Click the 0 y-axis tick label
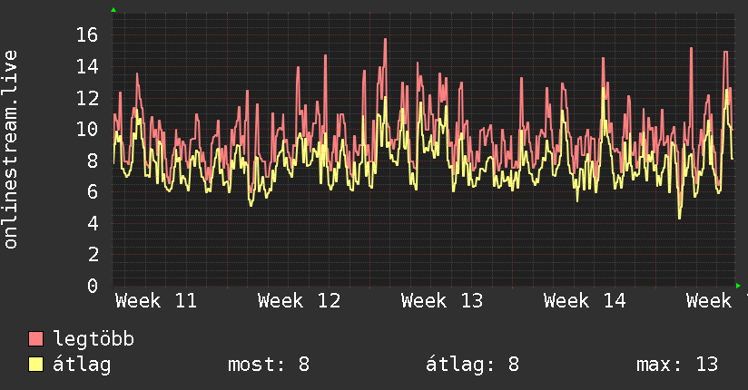This screenshot has height=390, width=748. tap(93, 286)
